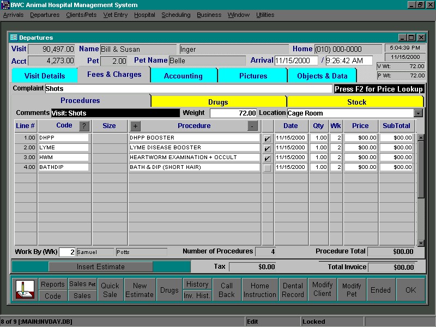Viewport: 436px width, 327px height.
Task: Click the OK button
Action: point(411,290)
